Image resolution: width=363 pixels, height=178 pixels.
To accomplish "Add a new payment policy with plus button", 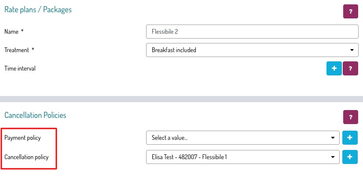I will (350, 138).
